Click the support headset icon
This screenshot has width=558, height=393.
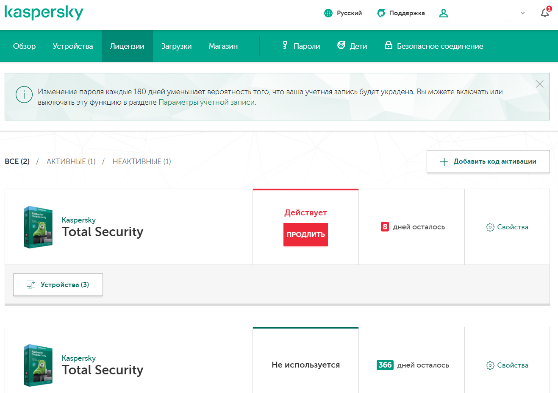tap(381, 13)
